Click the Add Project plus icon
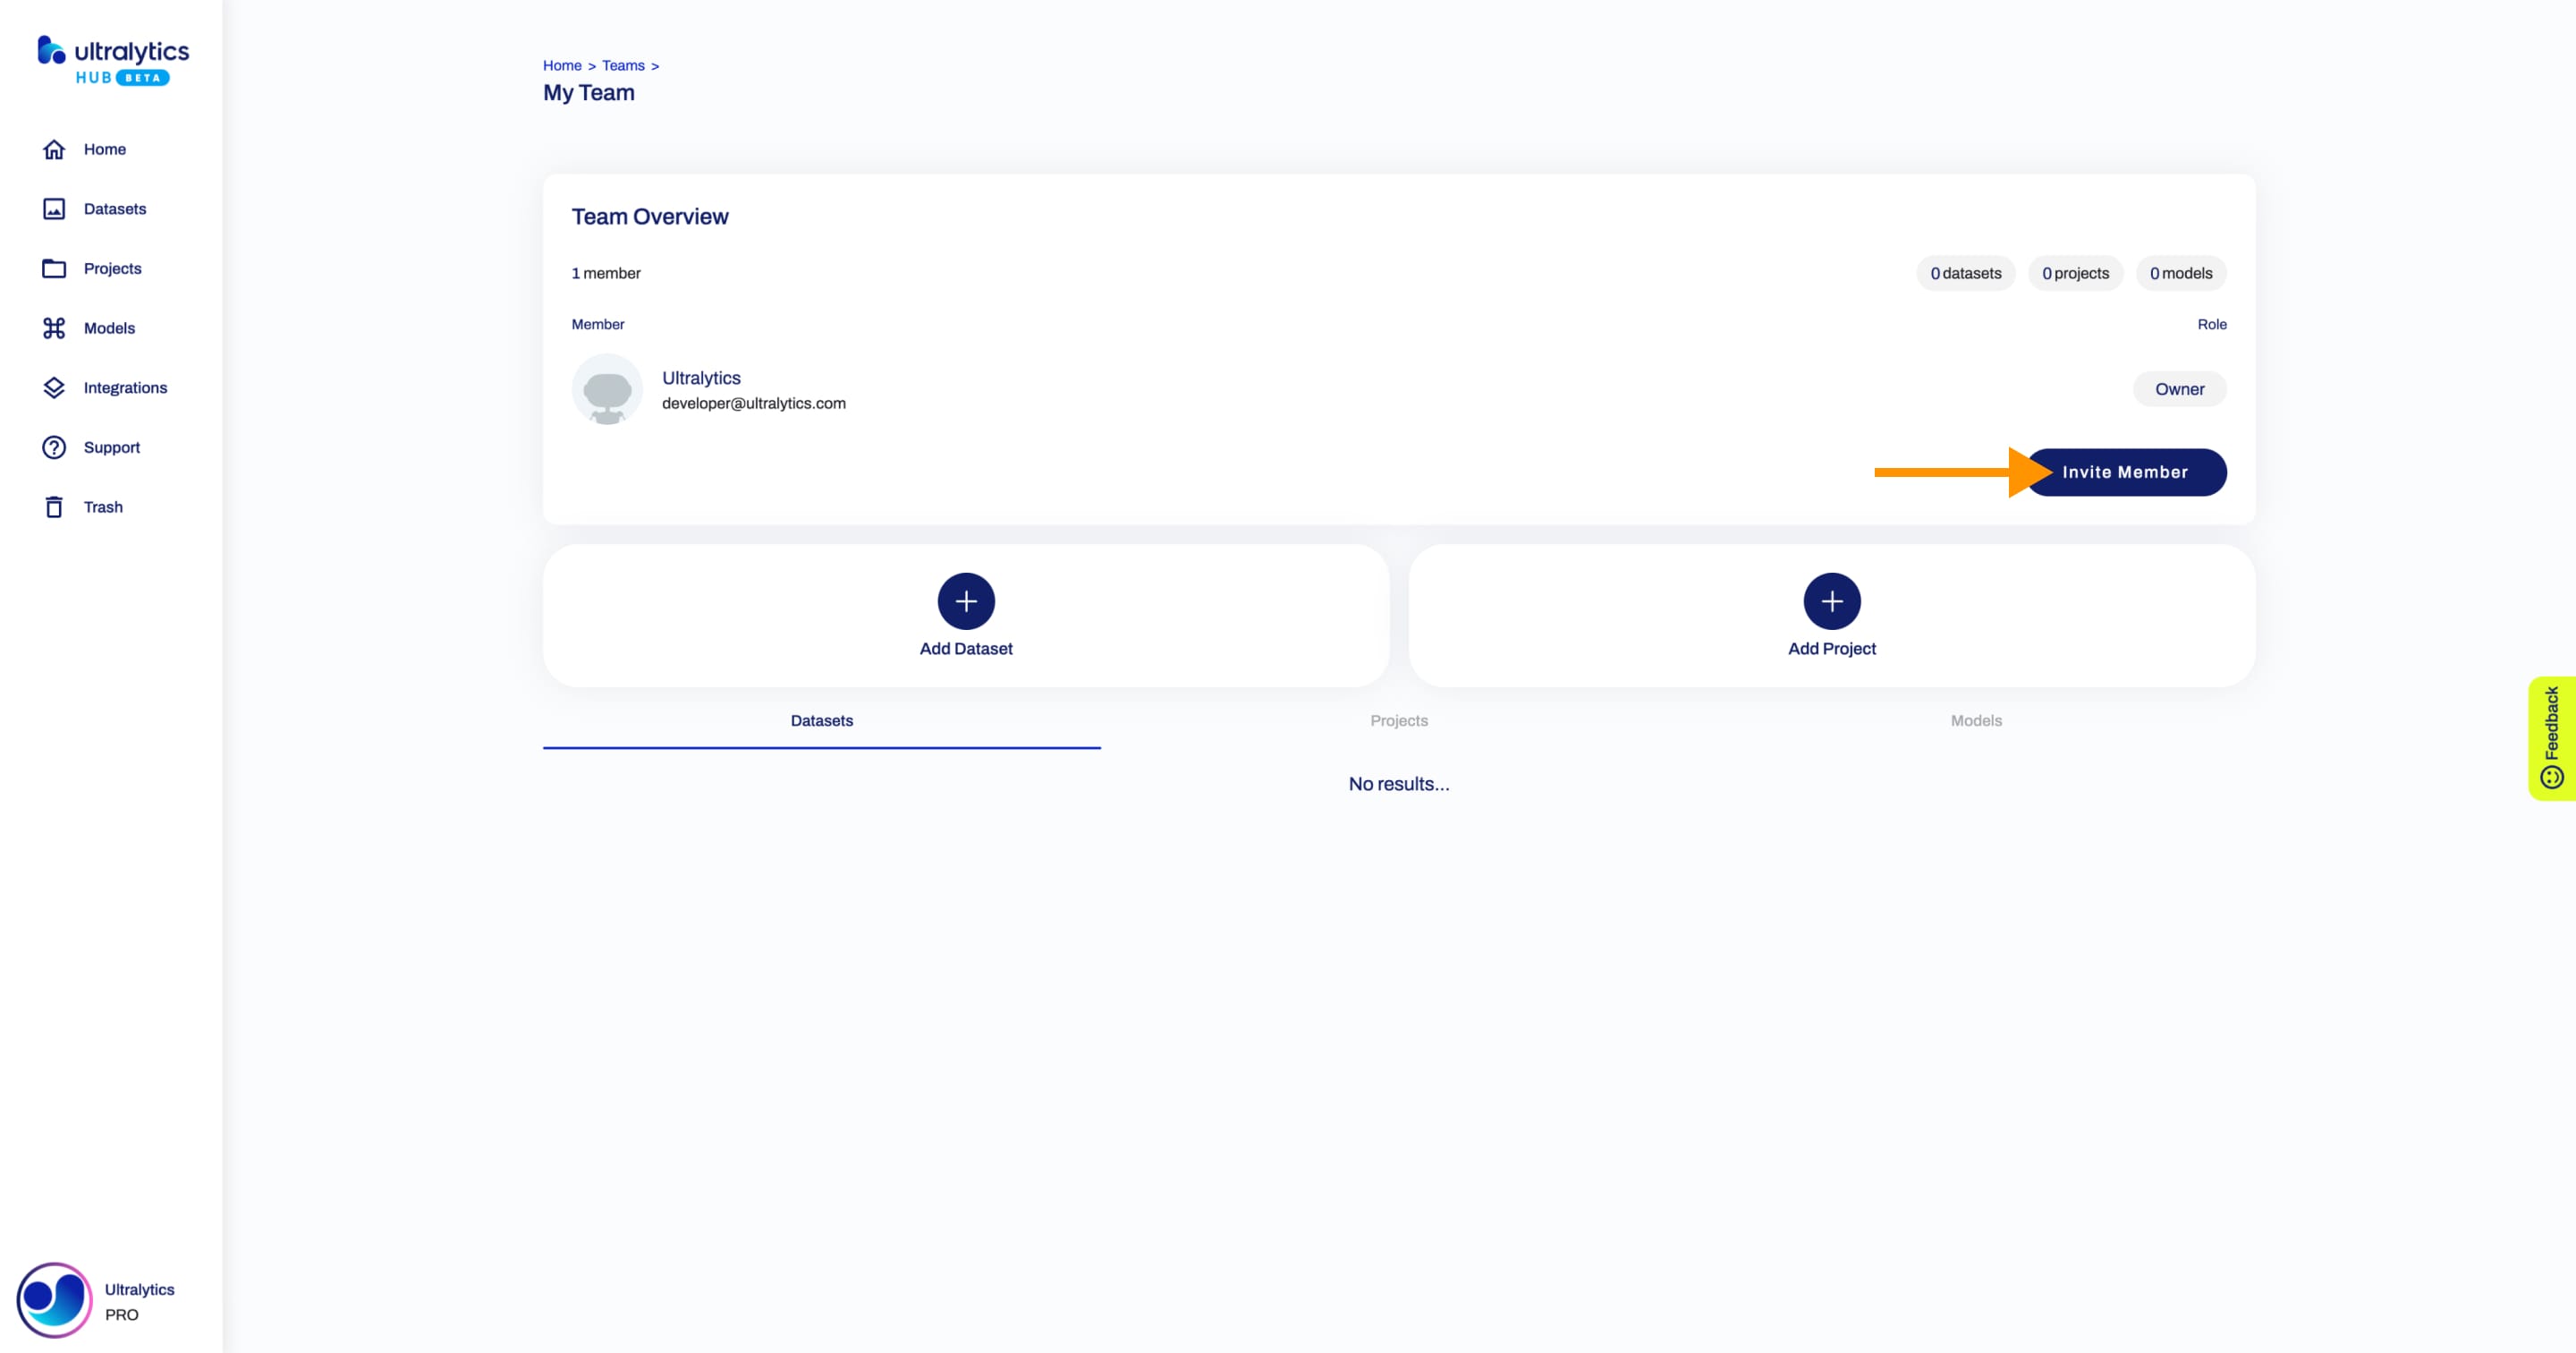2576x1353 pixels. [1832, 600]
